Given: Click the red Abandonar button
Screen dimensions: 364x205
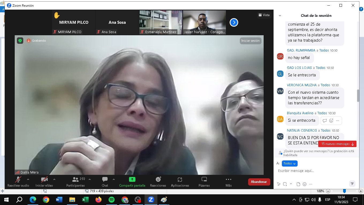Looking at the screenshot, I should point(259,182).
